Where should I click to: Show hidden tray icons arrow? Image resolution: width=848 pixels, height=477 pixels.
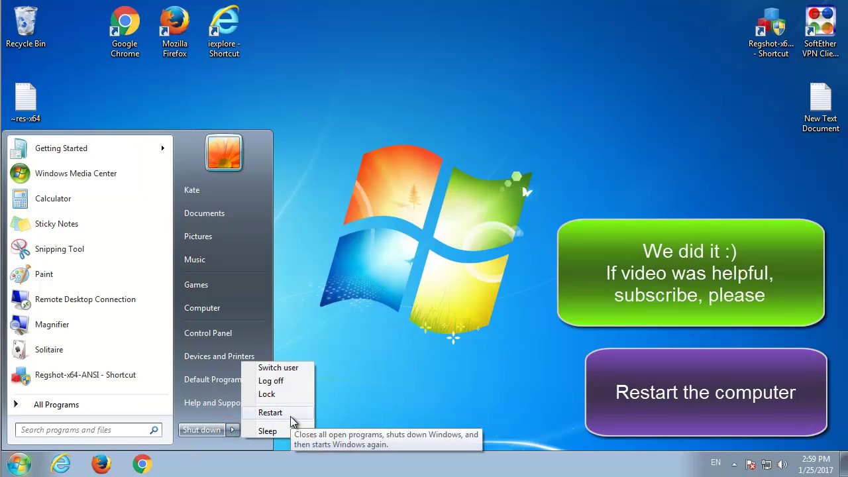click(734, 464)
